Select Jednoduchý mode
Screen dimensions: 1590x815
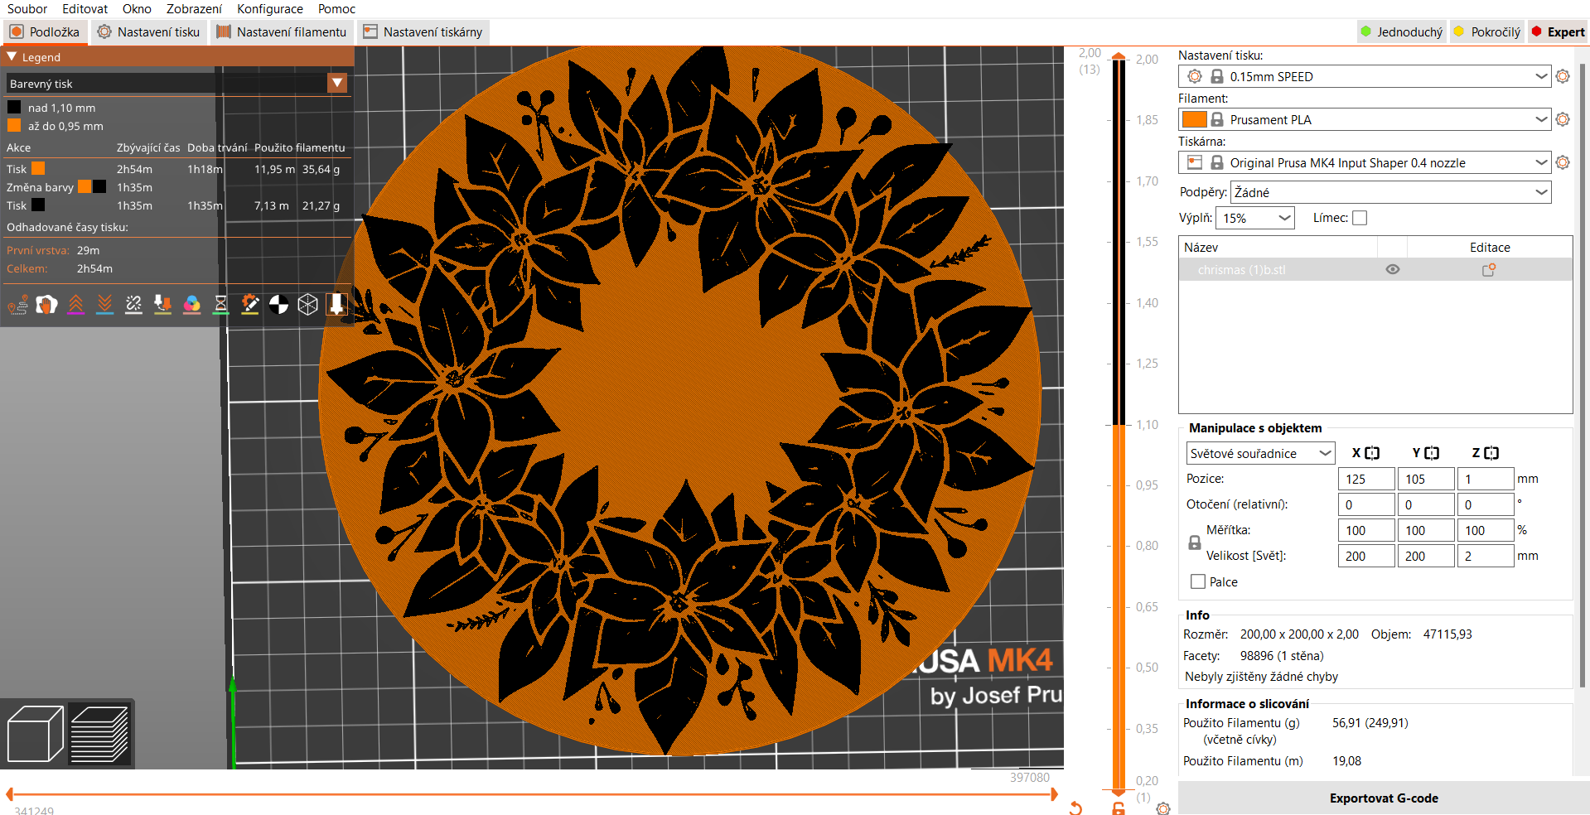click(1402, 32)
